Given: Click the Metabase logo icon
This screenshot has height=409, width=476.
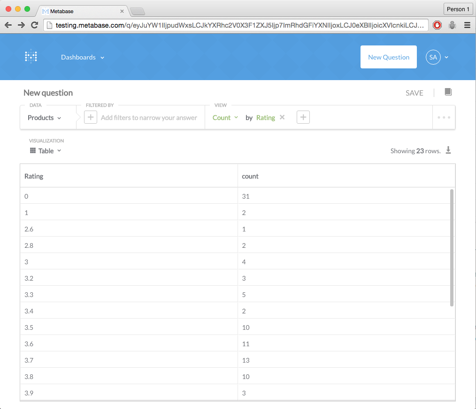Looking at the screenshot, I should pos(31,57).
